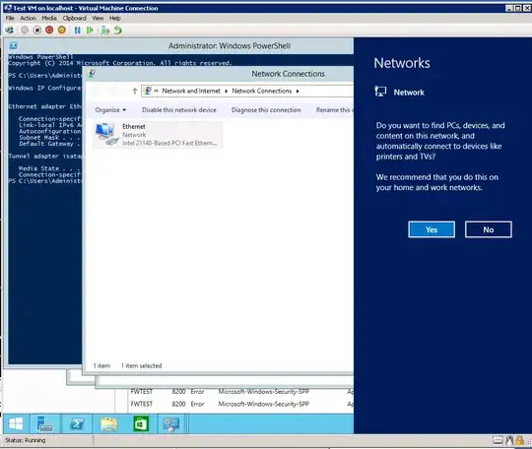This screenshot has width=532, height=449.
Task: Click the green Reset VM icon
Action: pyautogui.click(x=90, y=31)
